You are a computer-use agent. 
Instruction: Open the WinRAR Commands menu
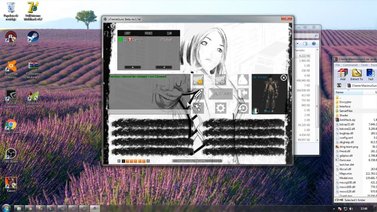pyautogui.click(x=350, y=65)
